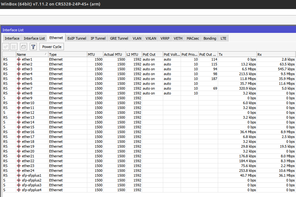Sort by the Type column header
This screenshot has height=197, width=296.
point(68,54)
